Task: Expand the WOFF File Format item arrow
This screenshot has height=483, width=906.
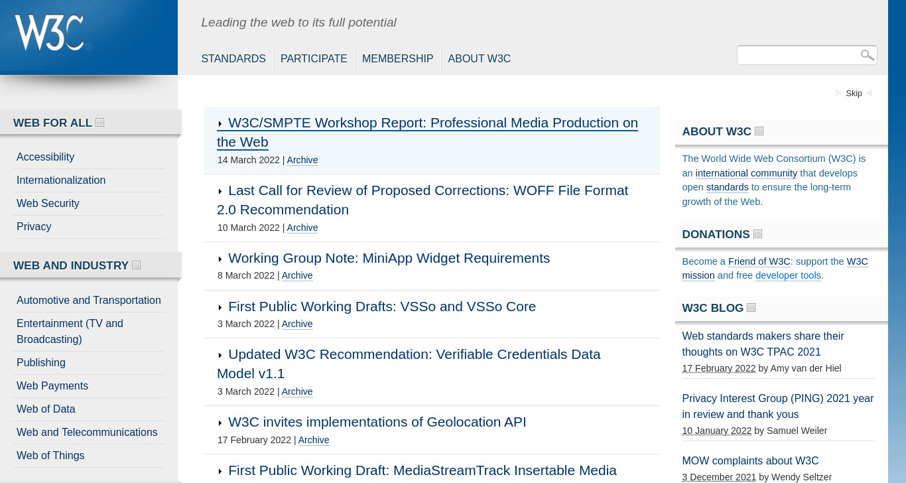Action: click(220, 192)
